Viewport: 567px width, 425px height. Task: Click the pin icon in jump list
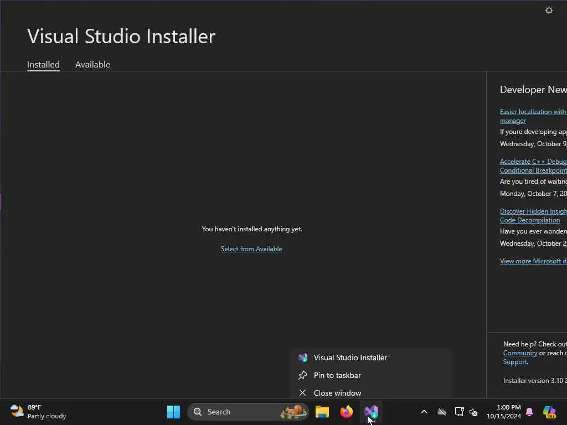click(303, 375)
